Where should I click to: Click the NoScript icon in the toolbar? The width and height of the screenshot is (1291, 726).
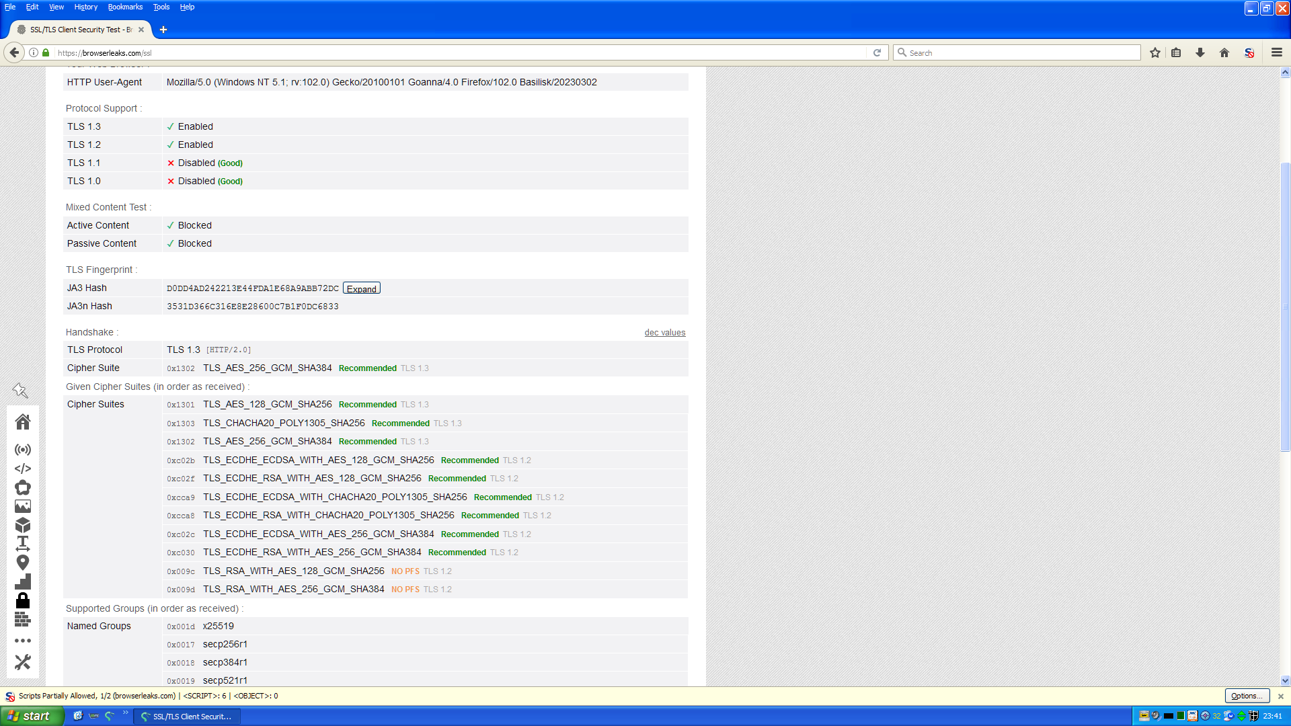coord(1249,52)
